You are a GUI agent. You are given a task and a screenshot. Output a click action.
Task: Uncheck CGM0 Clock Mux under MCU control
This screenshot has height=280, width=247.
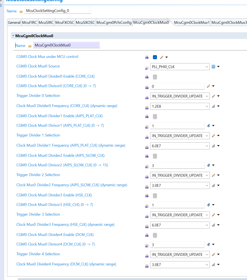(x=155, y=57)
